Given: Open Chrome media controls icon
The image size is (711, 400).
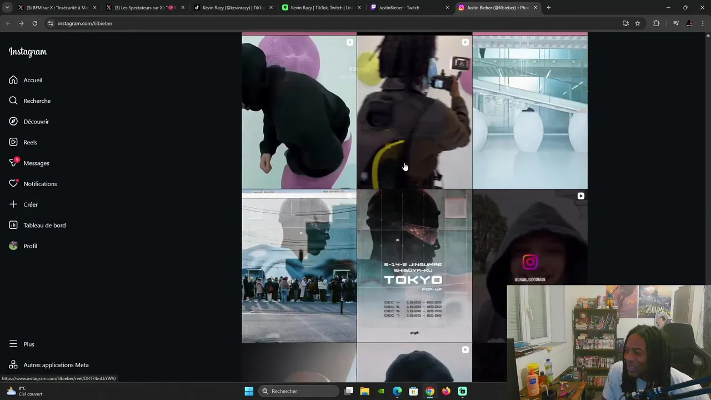Looking at the screenshot, I should (676, 23).
